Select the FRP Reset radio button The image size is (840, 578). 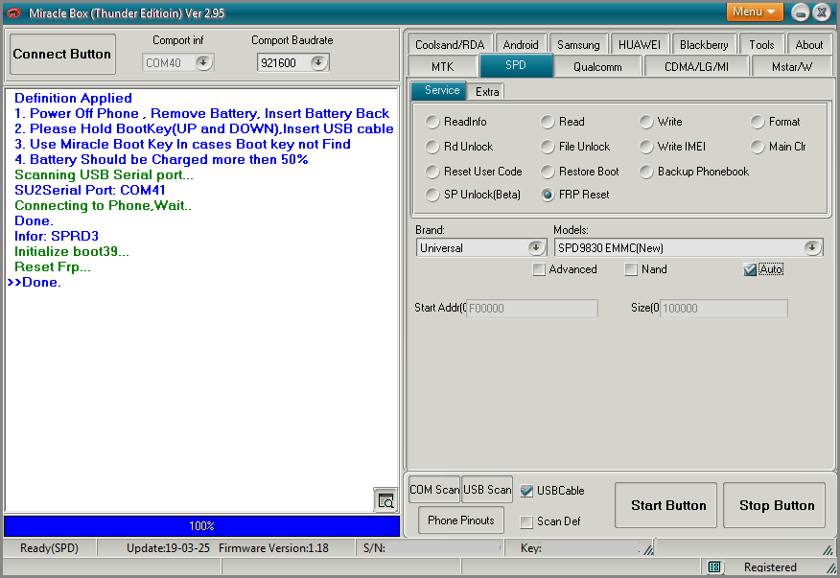[547, 195]
